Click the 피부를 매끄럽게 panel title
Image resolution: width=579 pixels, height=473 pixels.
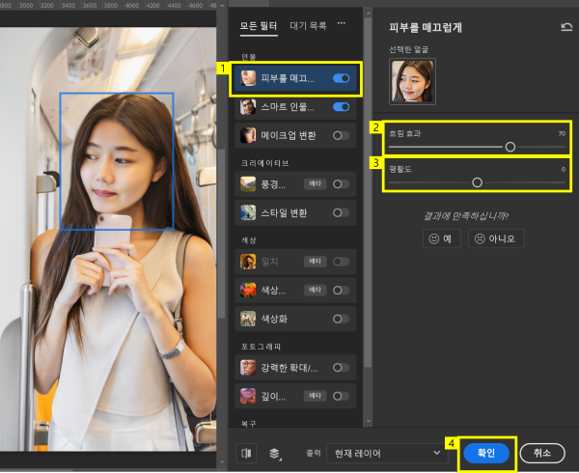pos(426,27)
